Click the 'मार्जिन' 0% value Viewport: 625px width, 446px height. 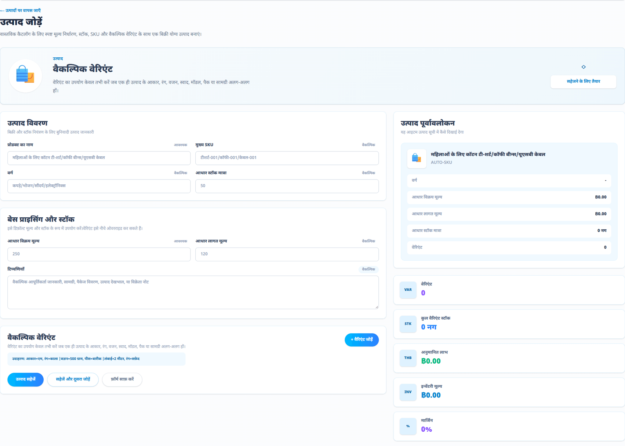click(426, 429)
